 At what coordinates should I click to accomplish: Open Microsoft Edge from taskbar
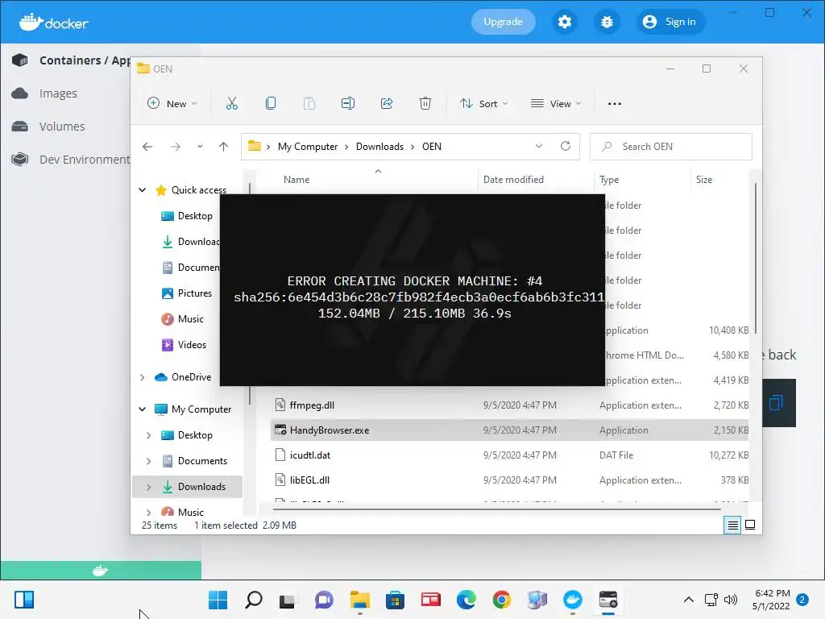[x=466, y=600]
